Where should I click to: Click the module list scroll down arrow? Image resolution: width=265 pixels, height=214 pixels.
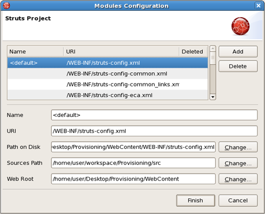[213, 97]
